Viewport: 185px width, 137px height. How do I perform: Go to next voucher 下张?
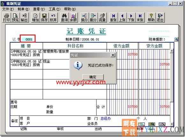pos(131,17)
